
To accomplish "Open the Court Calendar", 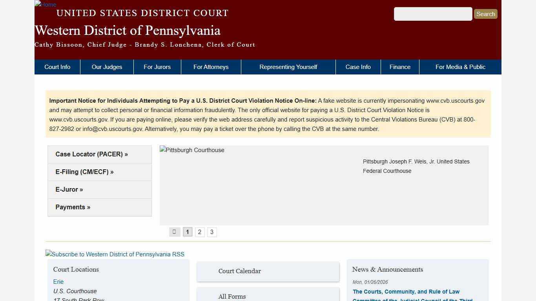I will (x=239, y=271).
